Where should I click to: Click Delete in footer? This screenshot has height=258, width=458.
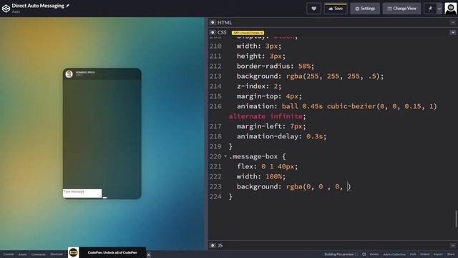coord(374,254)
